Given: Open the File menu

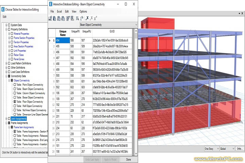Looking at the screenshot, I should tap(52, 12).
